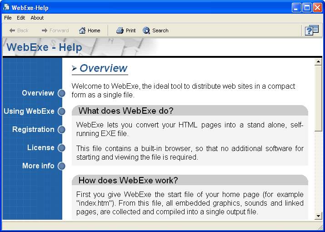Click the round bullet beside Overview
Image resolution: width=325 pixels, height=232 pixels.
61,93
